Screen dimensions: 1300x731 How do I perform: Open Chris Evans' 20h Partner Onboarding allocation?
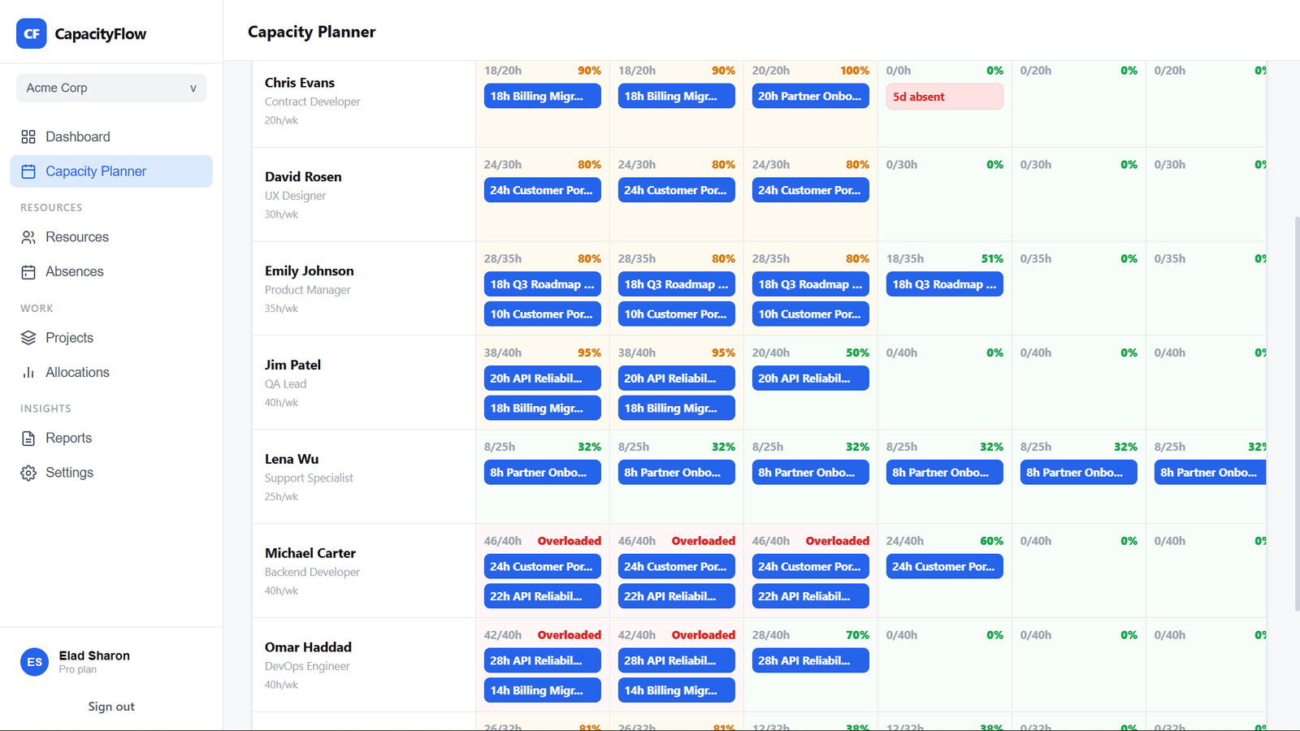coord(810,96)
